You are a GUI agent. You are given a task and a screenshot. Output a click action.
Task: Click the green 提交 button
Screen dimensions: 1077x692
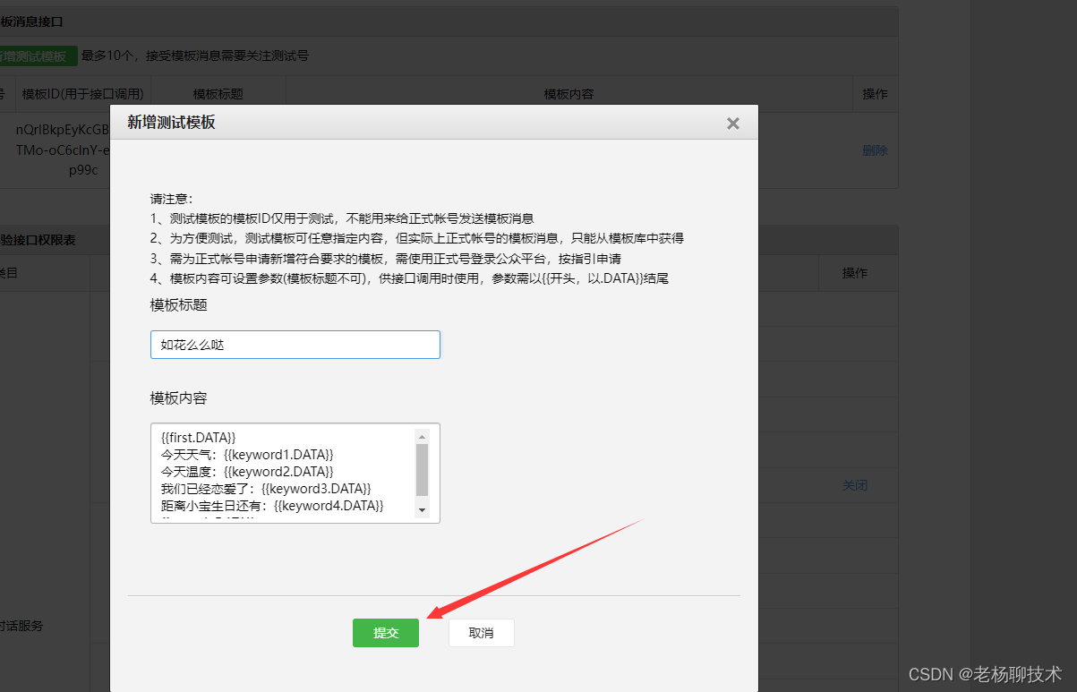tap(386, 633)
